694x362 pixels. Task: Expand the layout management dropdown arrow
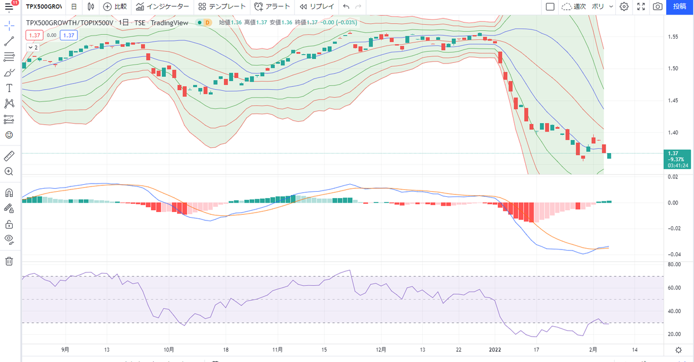[611, 7]
